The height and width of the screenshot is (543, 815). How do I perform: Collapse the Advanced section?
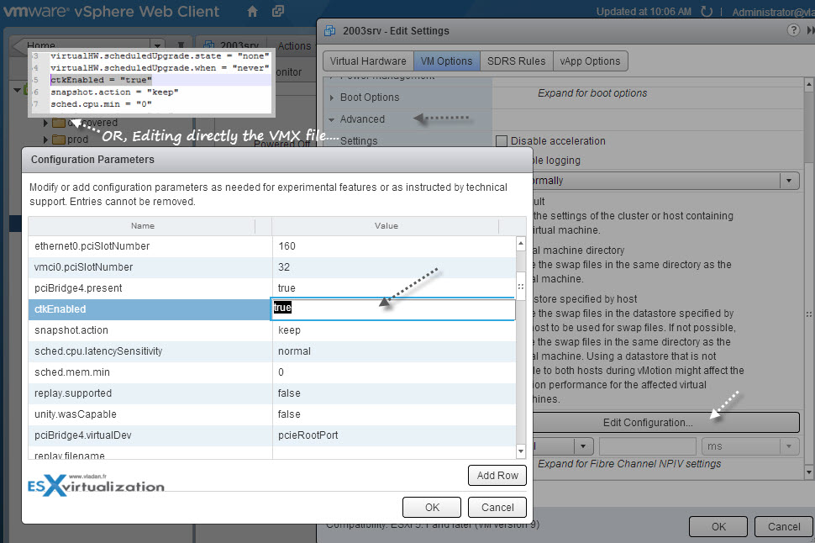[332, 119]
